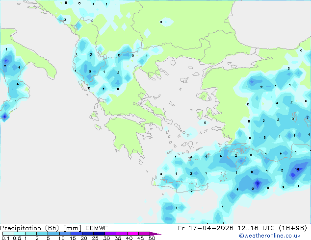
Task: Click the '18' precipitation value on the map
Action: coord(297,169)
